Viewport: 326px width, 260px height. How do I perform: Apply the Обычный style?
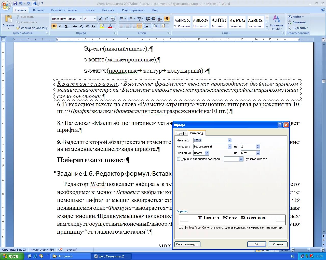coord(182,23)
